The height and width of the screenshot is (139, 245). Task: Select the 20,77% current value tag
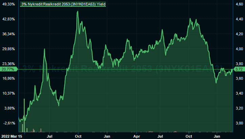pos(8,69)
